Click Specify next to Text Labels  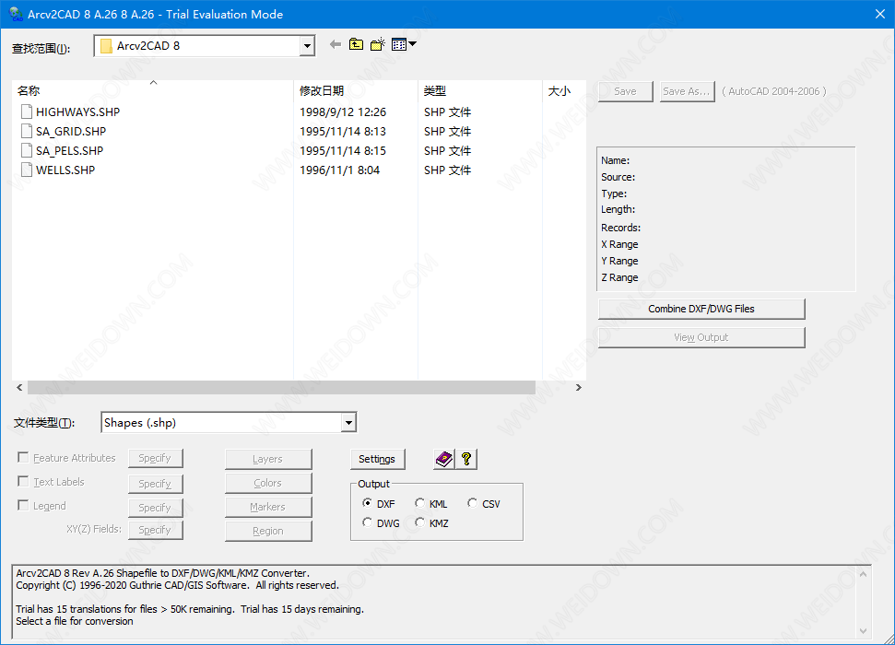pos(155,484)
